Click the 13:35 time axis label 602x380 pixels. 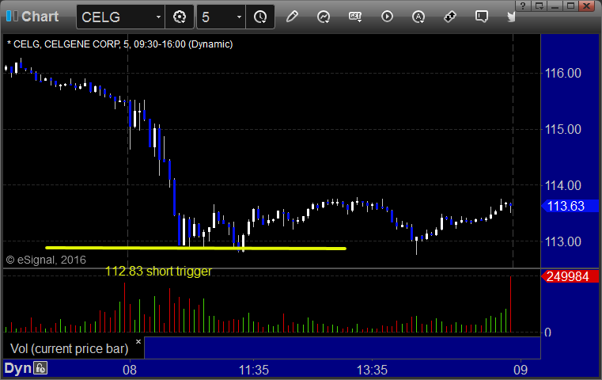(x=372, y=370)
